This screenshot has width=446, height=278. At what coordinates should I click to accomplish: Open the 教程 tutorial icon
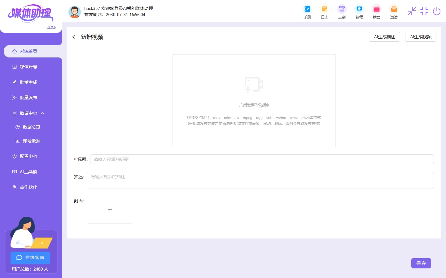click(359, 12)
